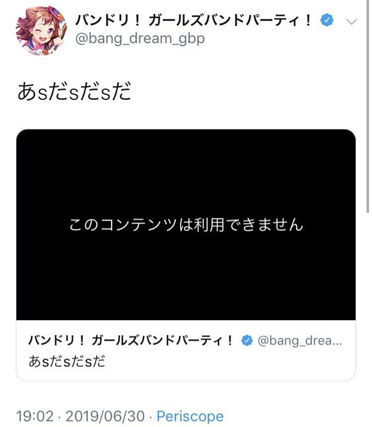The height and width of the screenshot is (427, 372).
Task: Click the exclamation mark ending the header name
Action: pos(308,20)
